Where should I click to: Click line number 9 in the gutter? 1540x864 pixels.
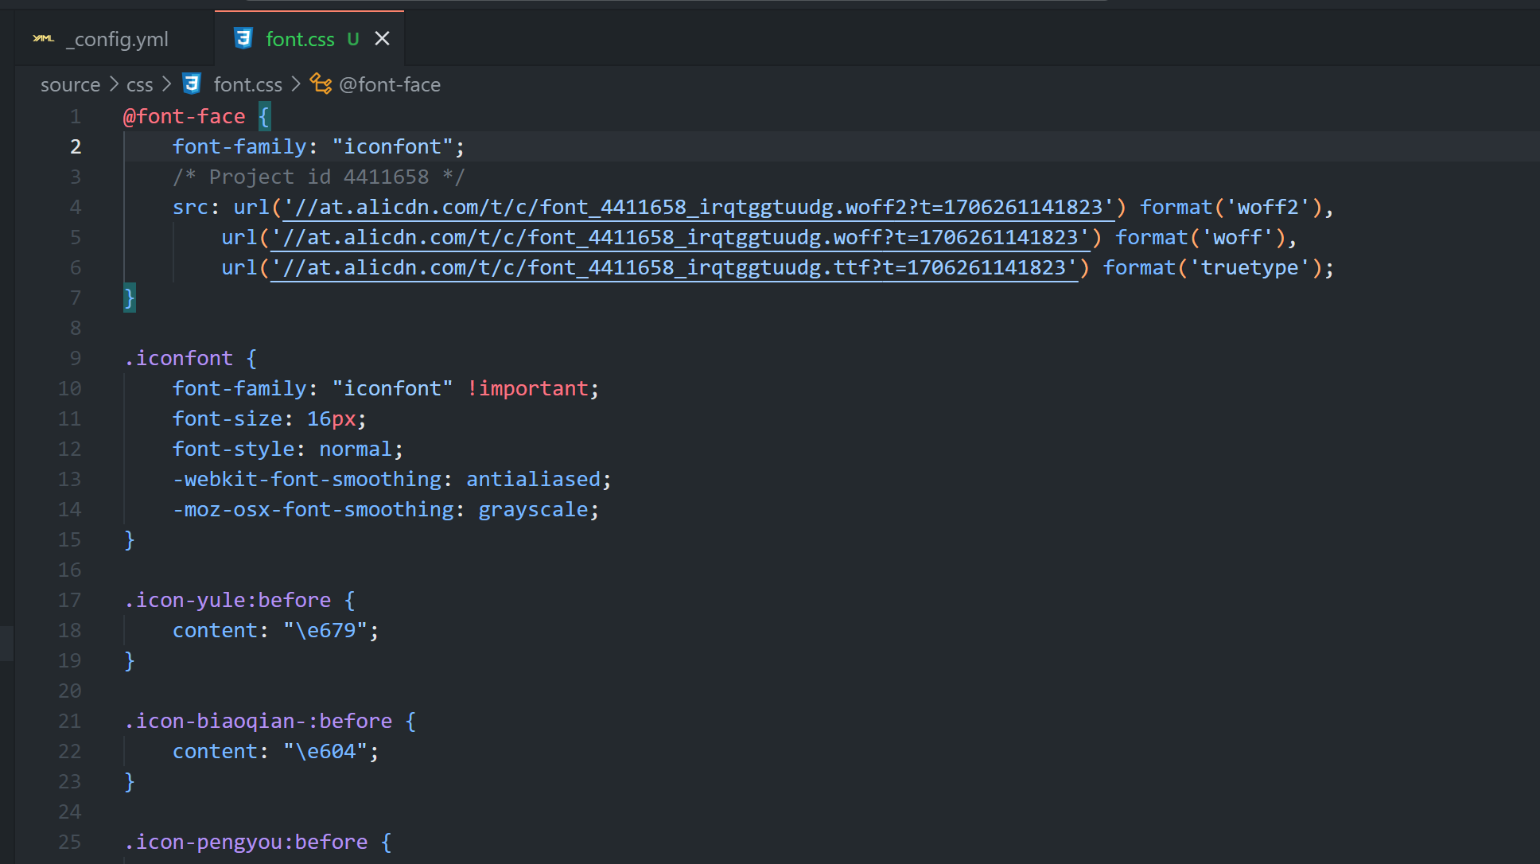click(x=76, y=358)
